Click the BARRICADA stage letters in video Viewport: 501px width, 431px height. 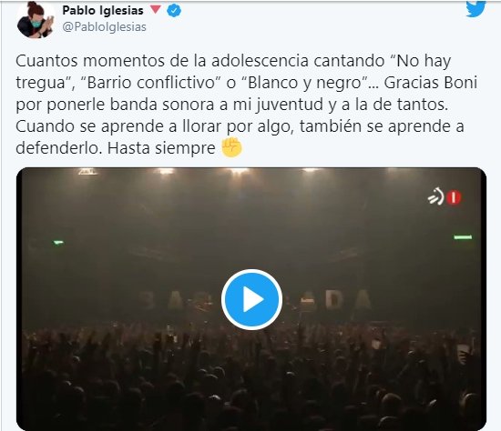click(255, 300)
